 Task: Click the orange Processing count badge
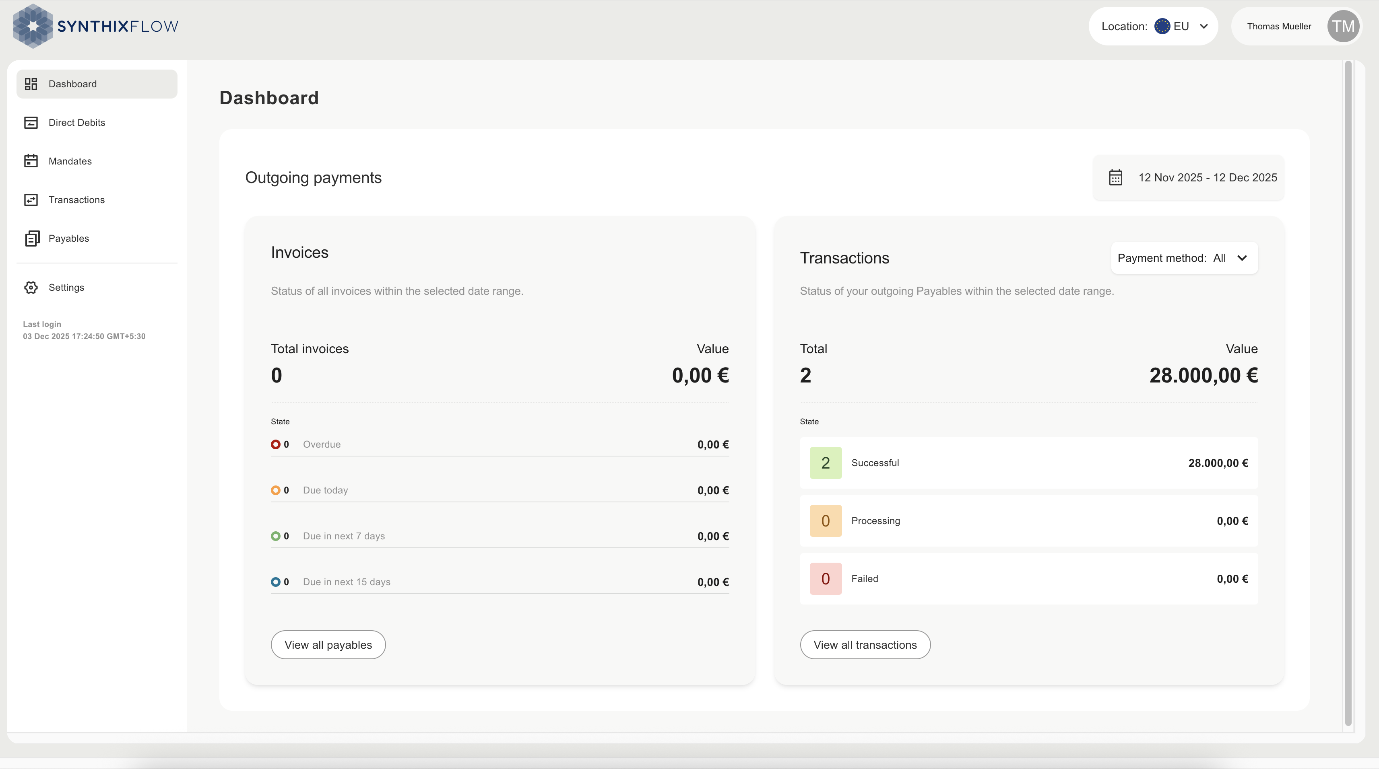click(x=826, y=521)
